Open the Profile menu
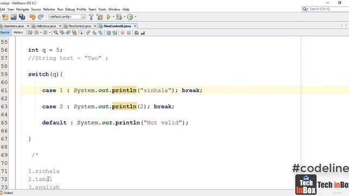Viewport: 349px width, 196px height. pyautogui.click(x=81, y=9)
